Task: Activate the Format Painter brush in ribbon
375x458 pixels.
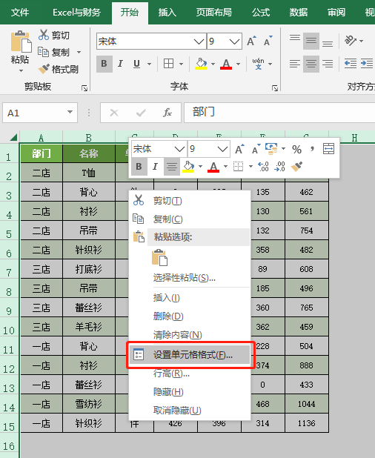Action: tap(44, 69)
